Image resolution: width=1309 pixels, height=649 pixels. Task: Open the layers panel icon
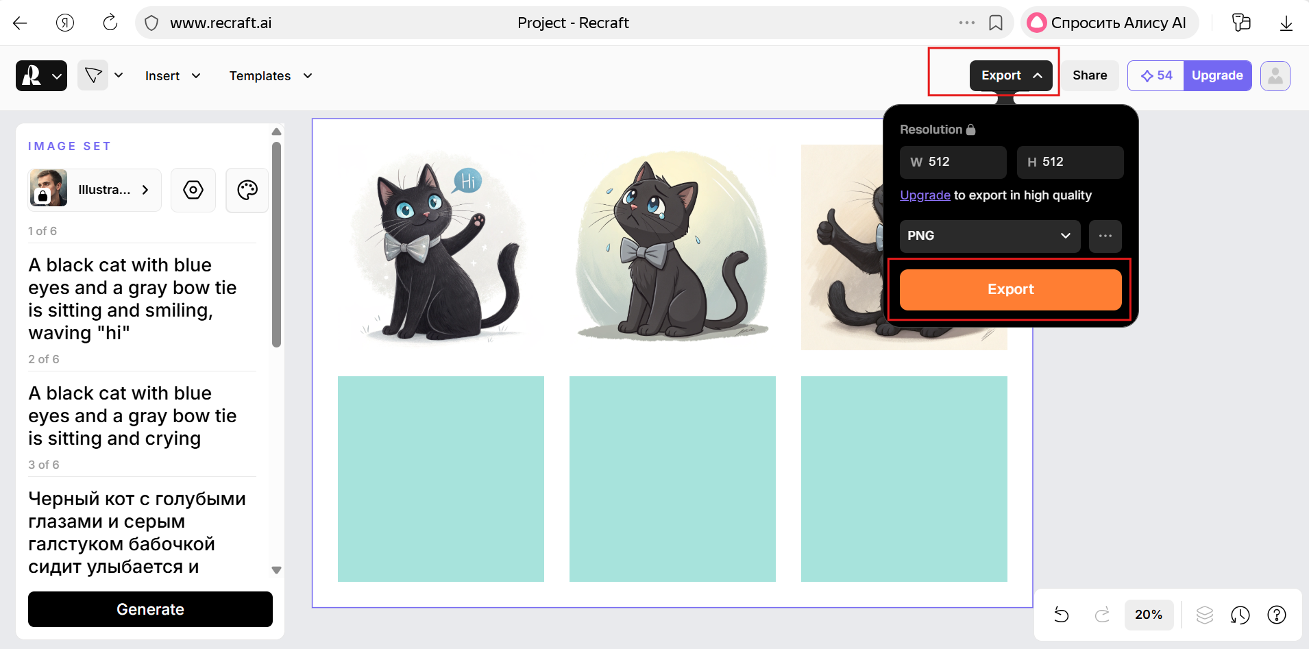point(1204,615)
